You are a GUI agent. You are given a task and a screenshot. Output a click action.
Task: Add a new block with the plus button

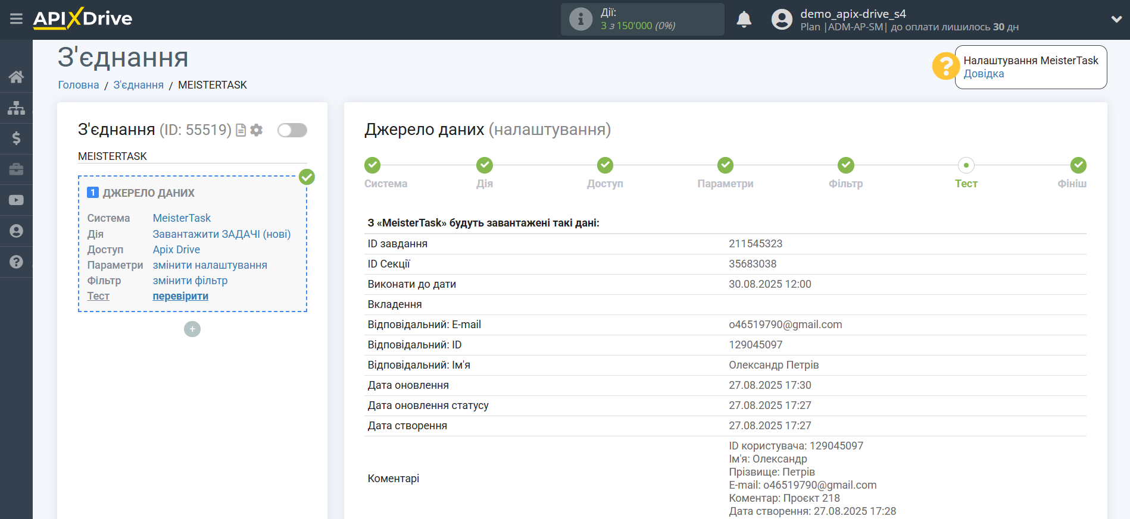pyautogui.click(x=192, y=329)
